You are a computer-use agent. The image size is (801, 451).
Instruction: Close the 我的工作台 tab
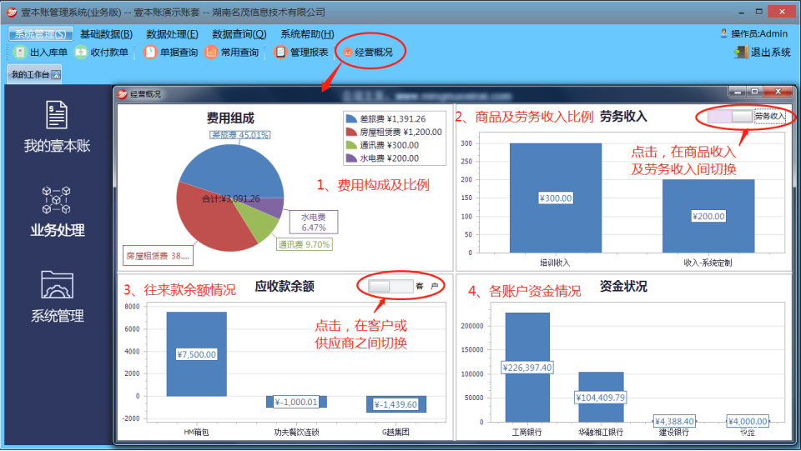click(56, 75)
